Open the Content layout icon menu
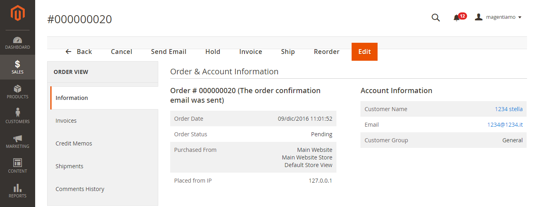This screenshot has width=537, height=207. [x=18, y=166]
